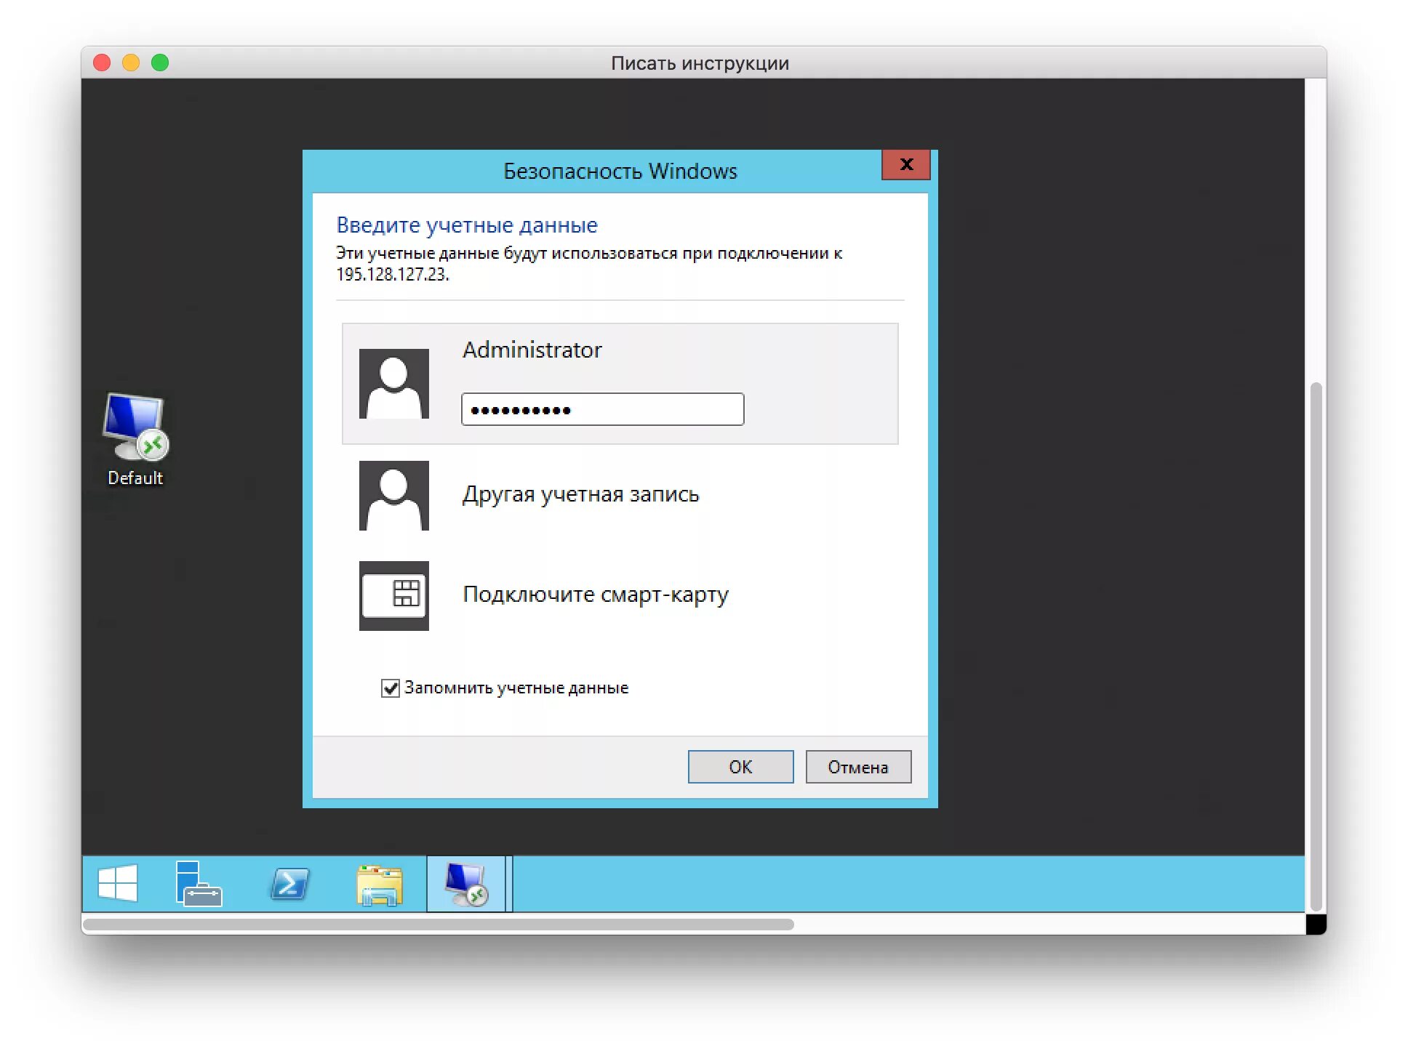The image size is (1408, 1051).
Task: Select the Remote Desktop taskbar icon
Action: pyautogui.click(x=466, y=884)
